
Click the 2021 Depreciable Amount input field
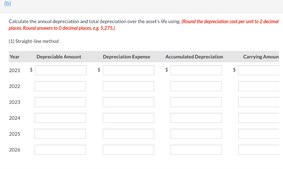pyautogui.click(x=61, y=70)
